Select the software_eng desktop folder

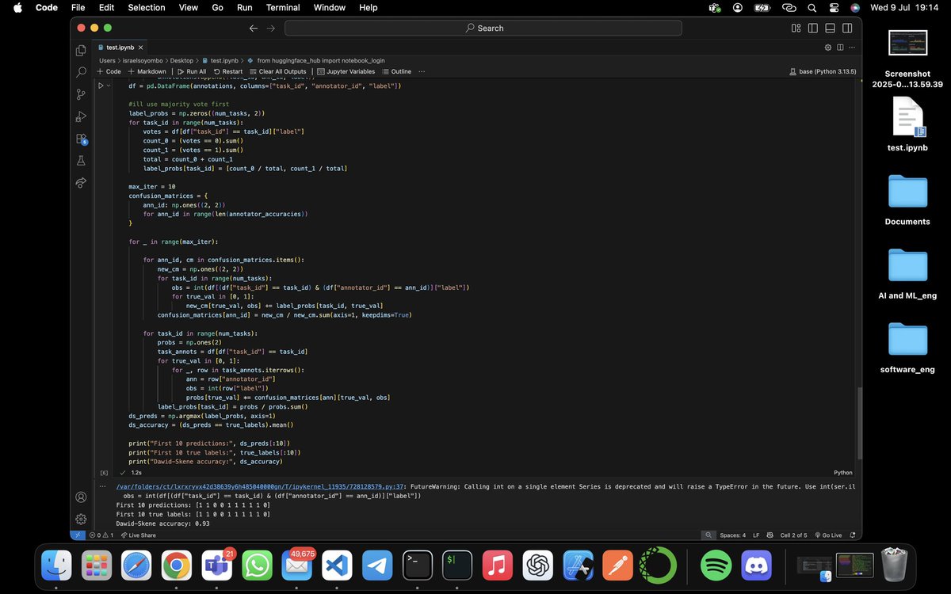click(907, 348)
